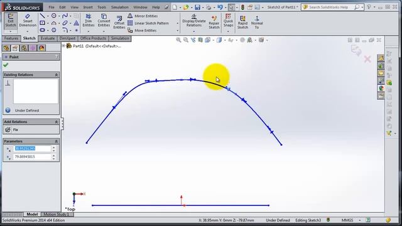The image size is (402, 226).
Task: Click Repair Sketch tool
Action: [x=214, y=22]
